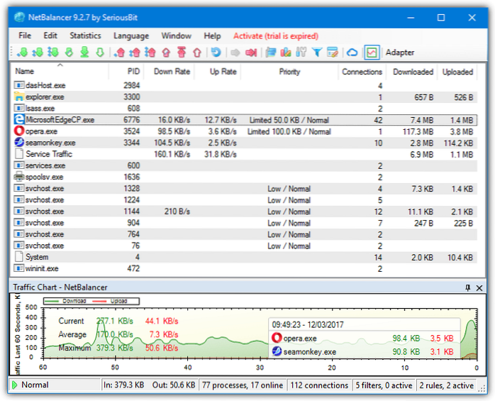This screenshot has height=401, width=495.
Task: Open the colored bar-chart statistics toolbar icon
Action: 286,53
